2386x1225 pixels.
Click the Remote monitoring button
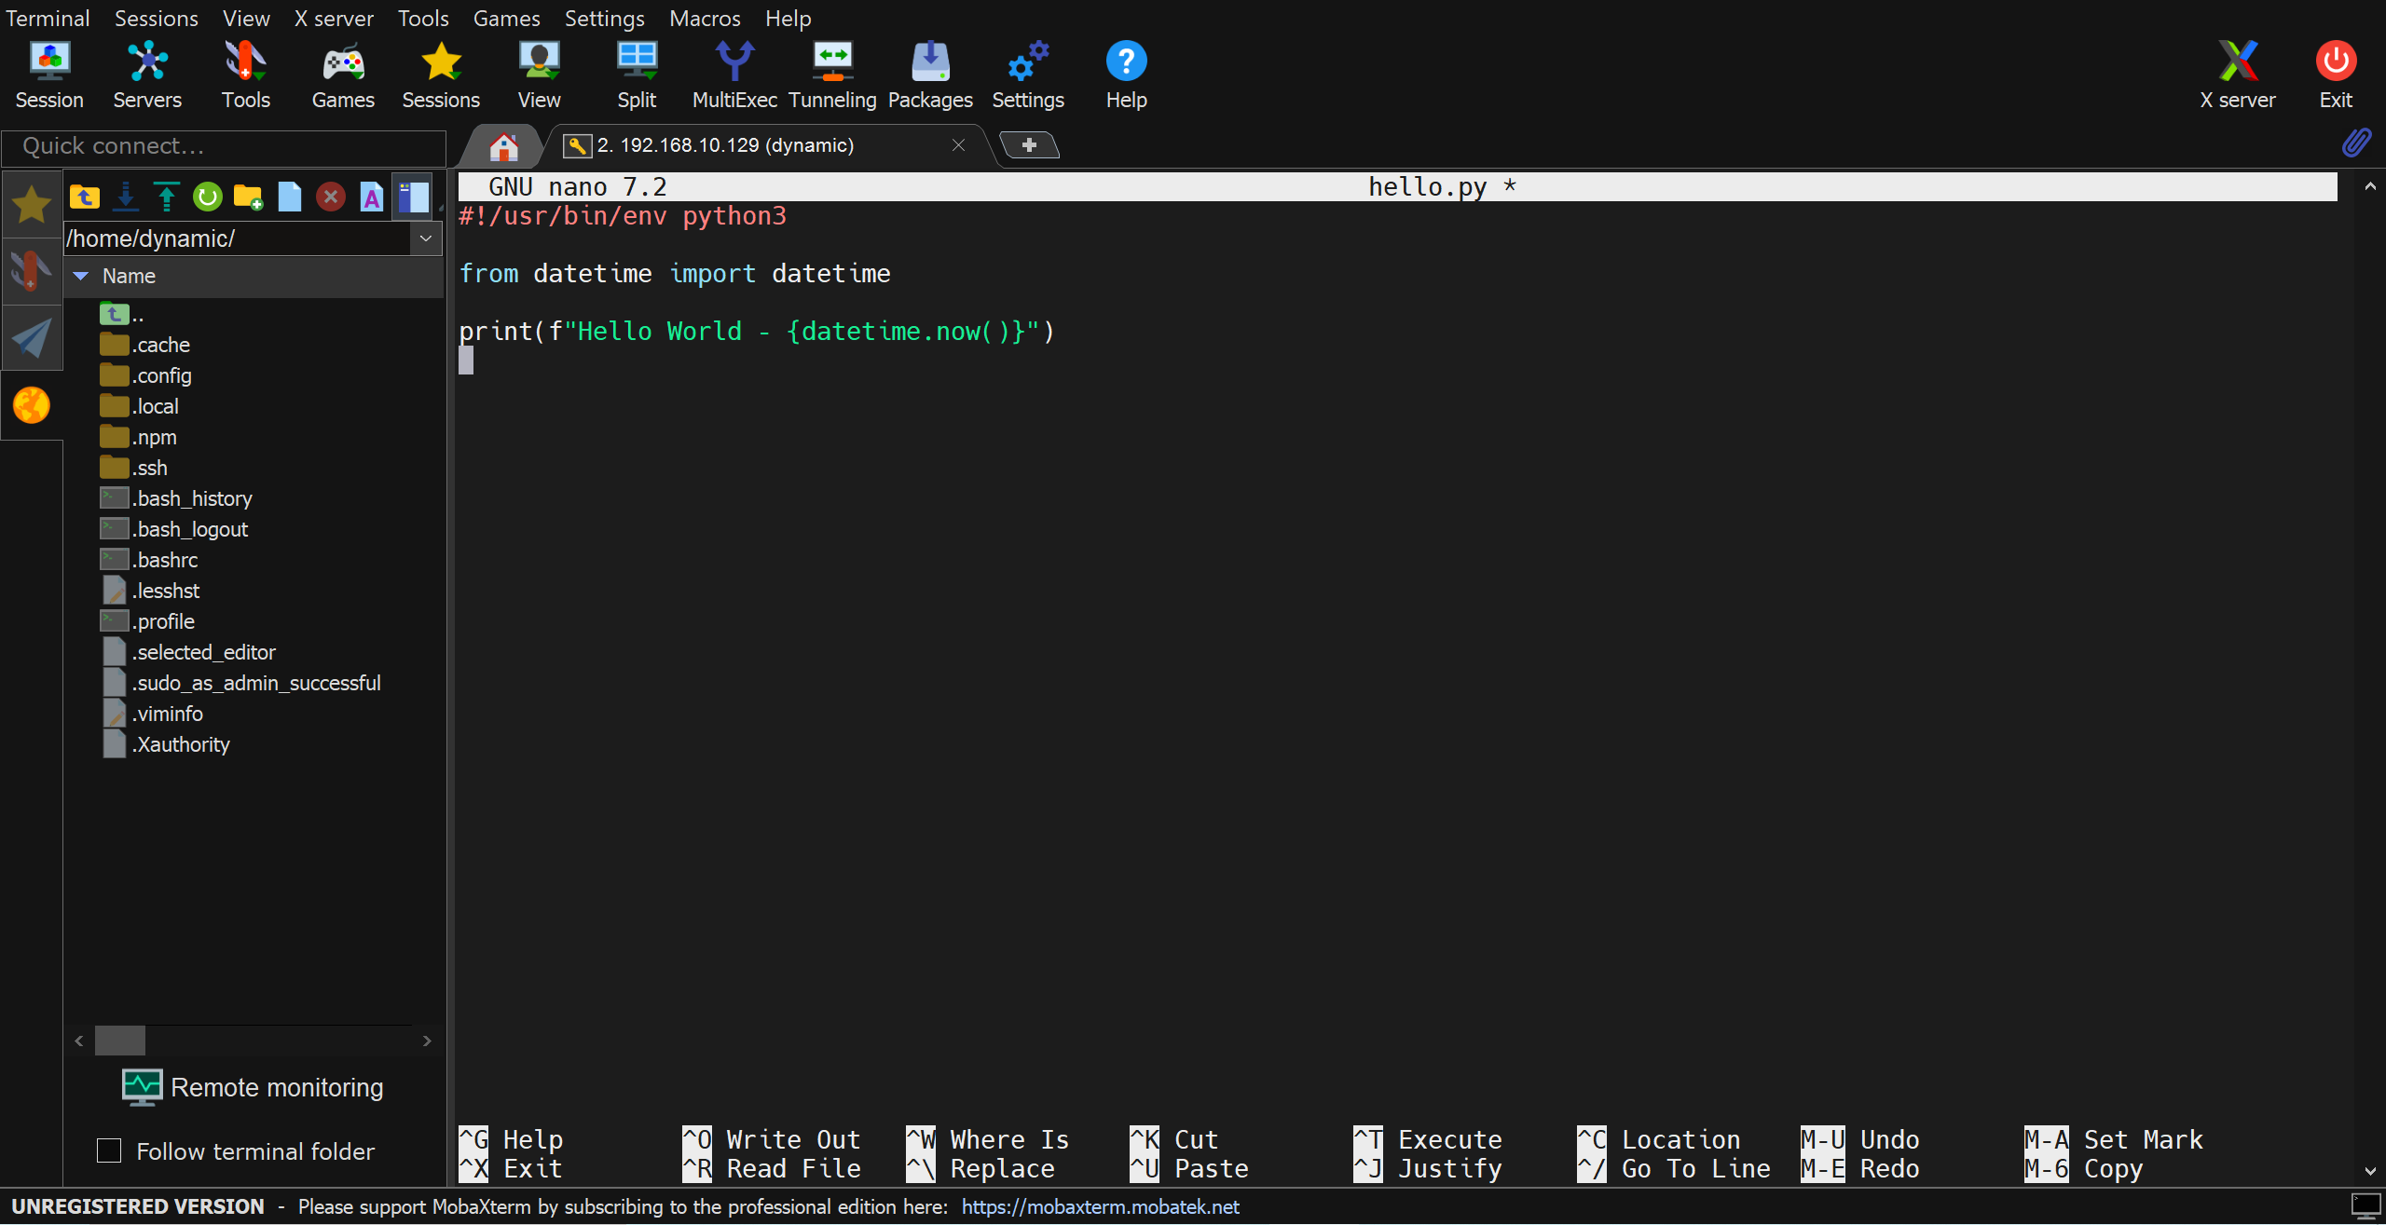click(254, 1087)
